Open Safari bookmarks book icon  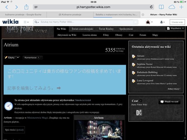(x=161, y=7)
